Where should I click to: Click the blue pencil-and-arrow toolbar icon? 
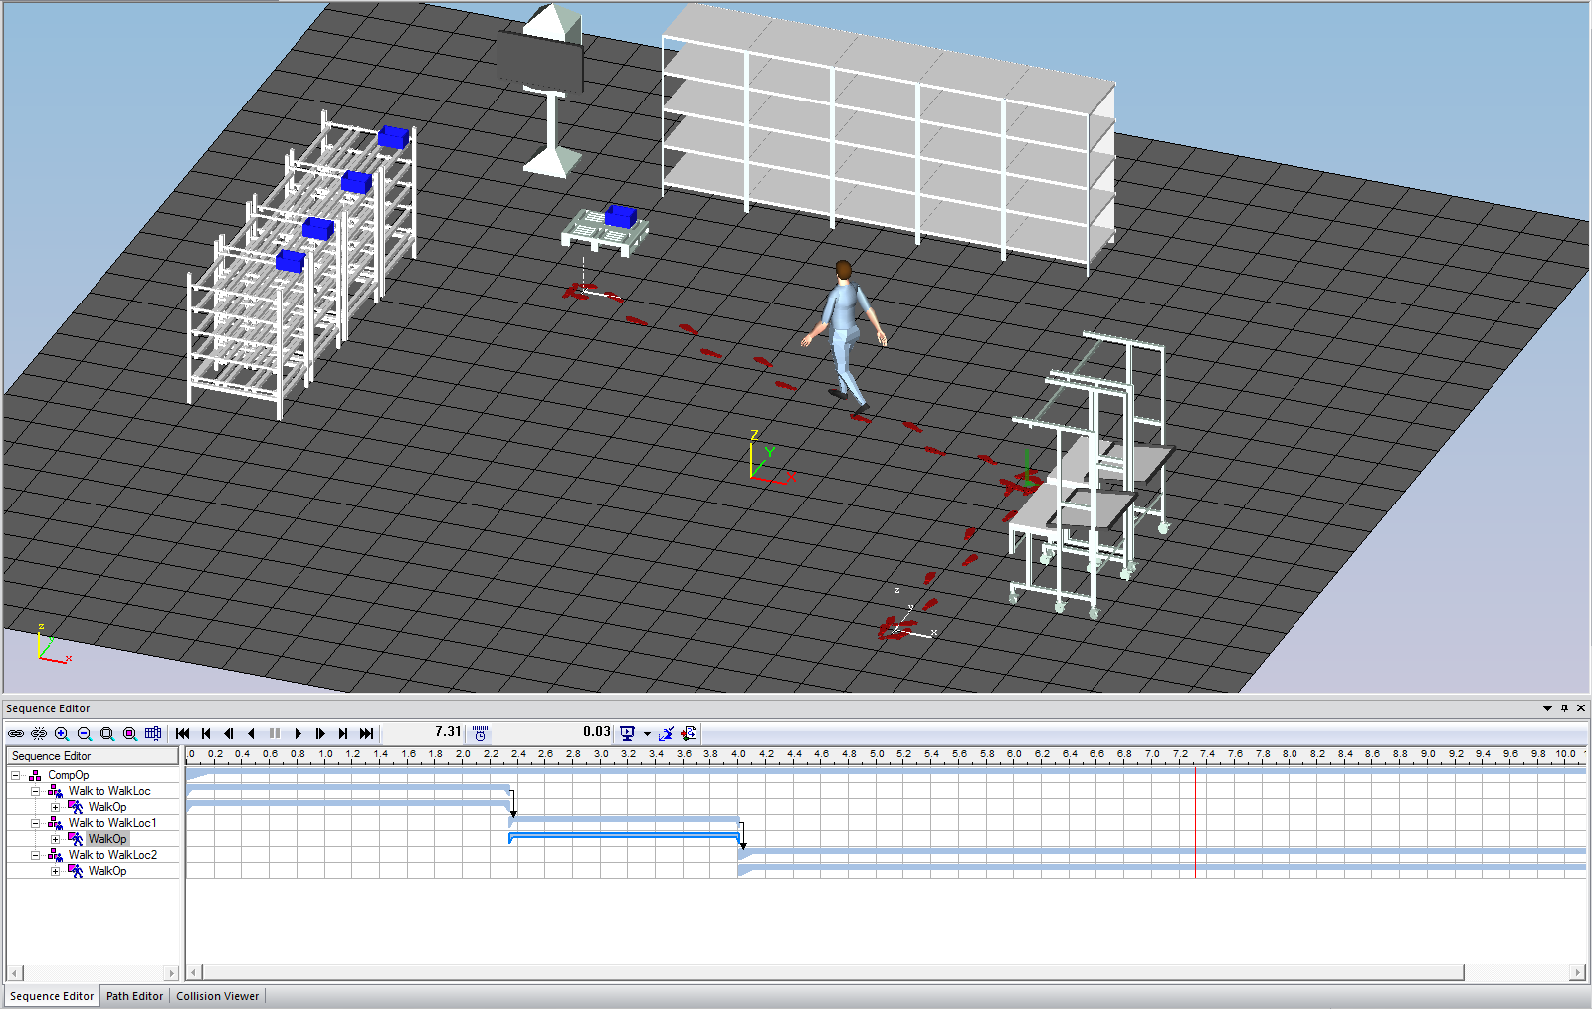pyautogui.click(x=667, y=734)
